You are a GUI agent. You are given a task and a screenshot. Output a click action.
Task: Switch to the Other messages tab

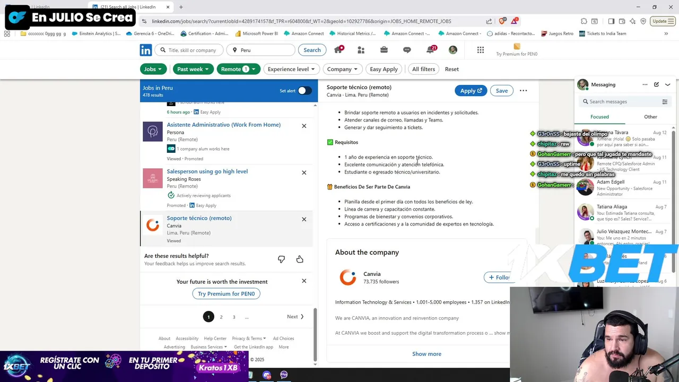pyautogui.click(x=650, y=117)
